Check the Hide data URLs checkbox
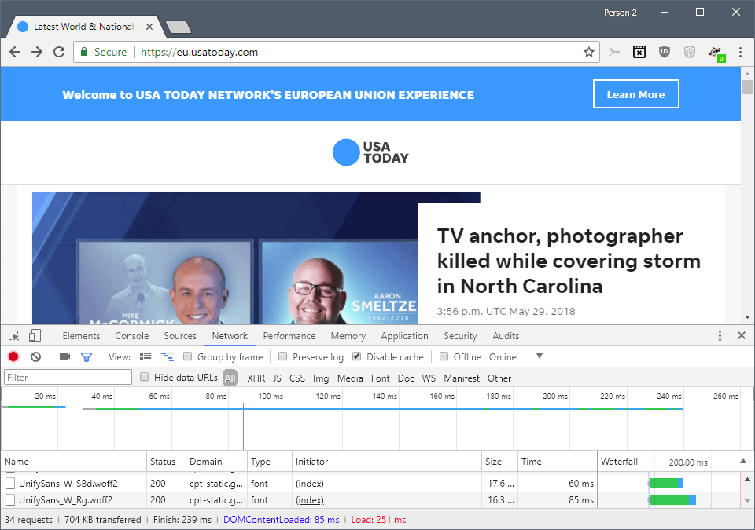Image resolution: width=755 pixels, height=530 pixels. [144, 377]
